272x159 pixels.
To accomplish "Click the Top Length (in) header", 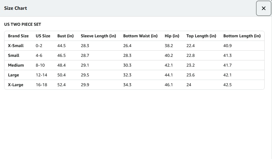I will click(201, 36).
